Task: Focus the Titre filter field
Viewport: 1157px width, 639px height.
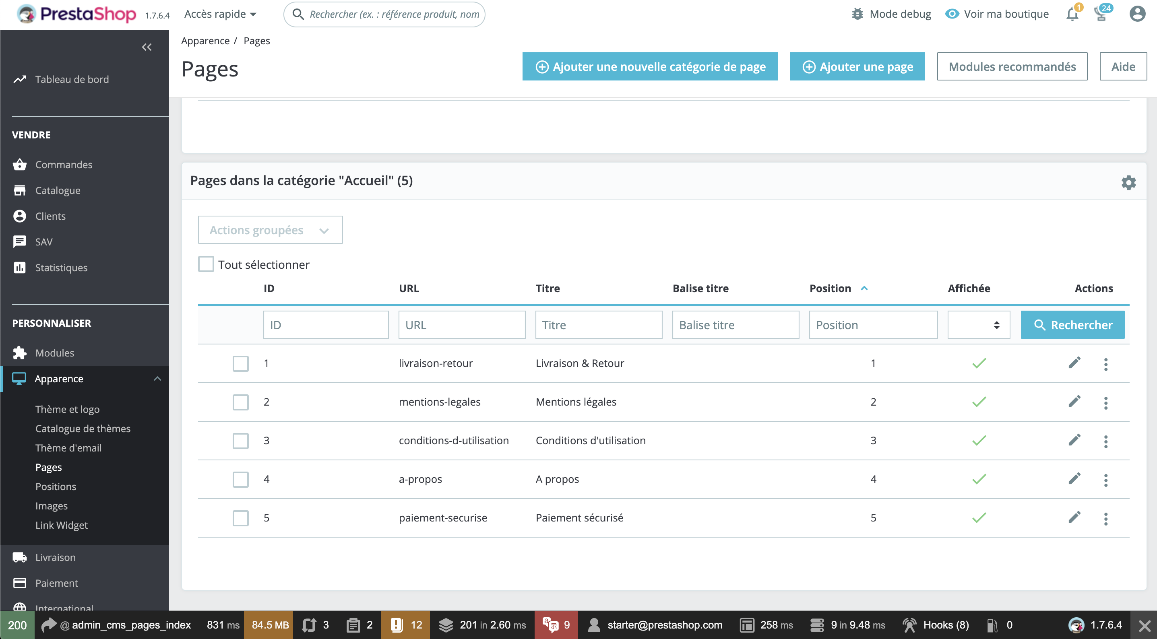Action: [x=599, y=325]
